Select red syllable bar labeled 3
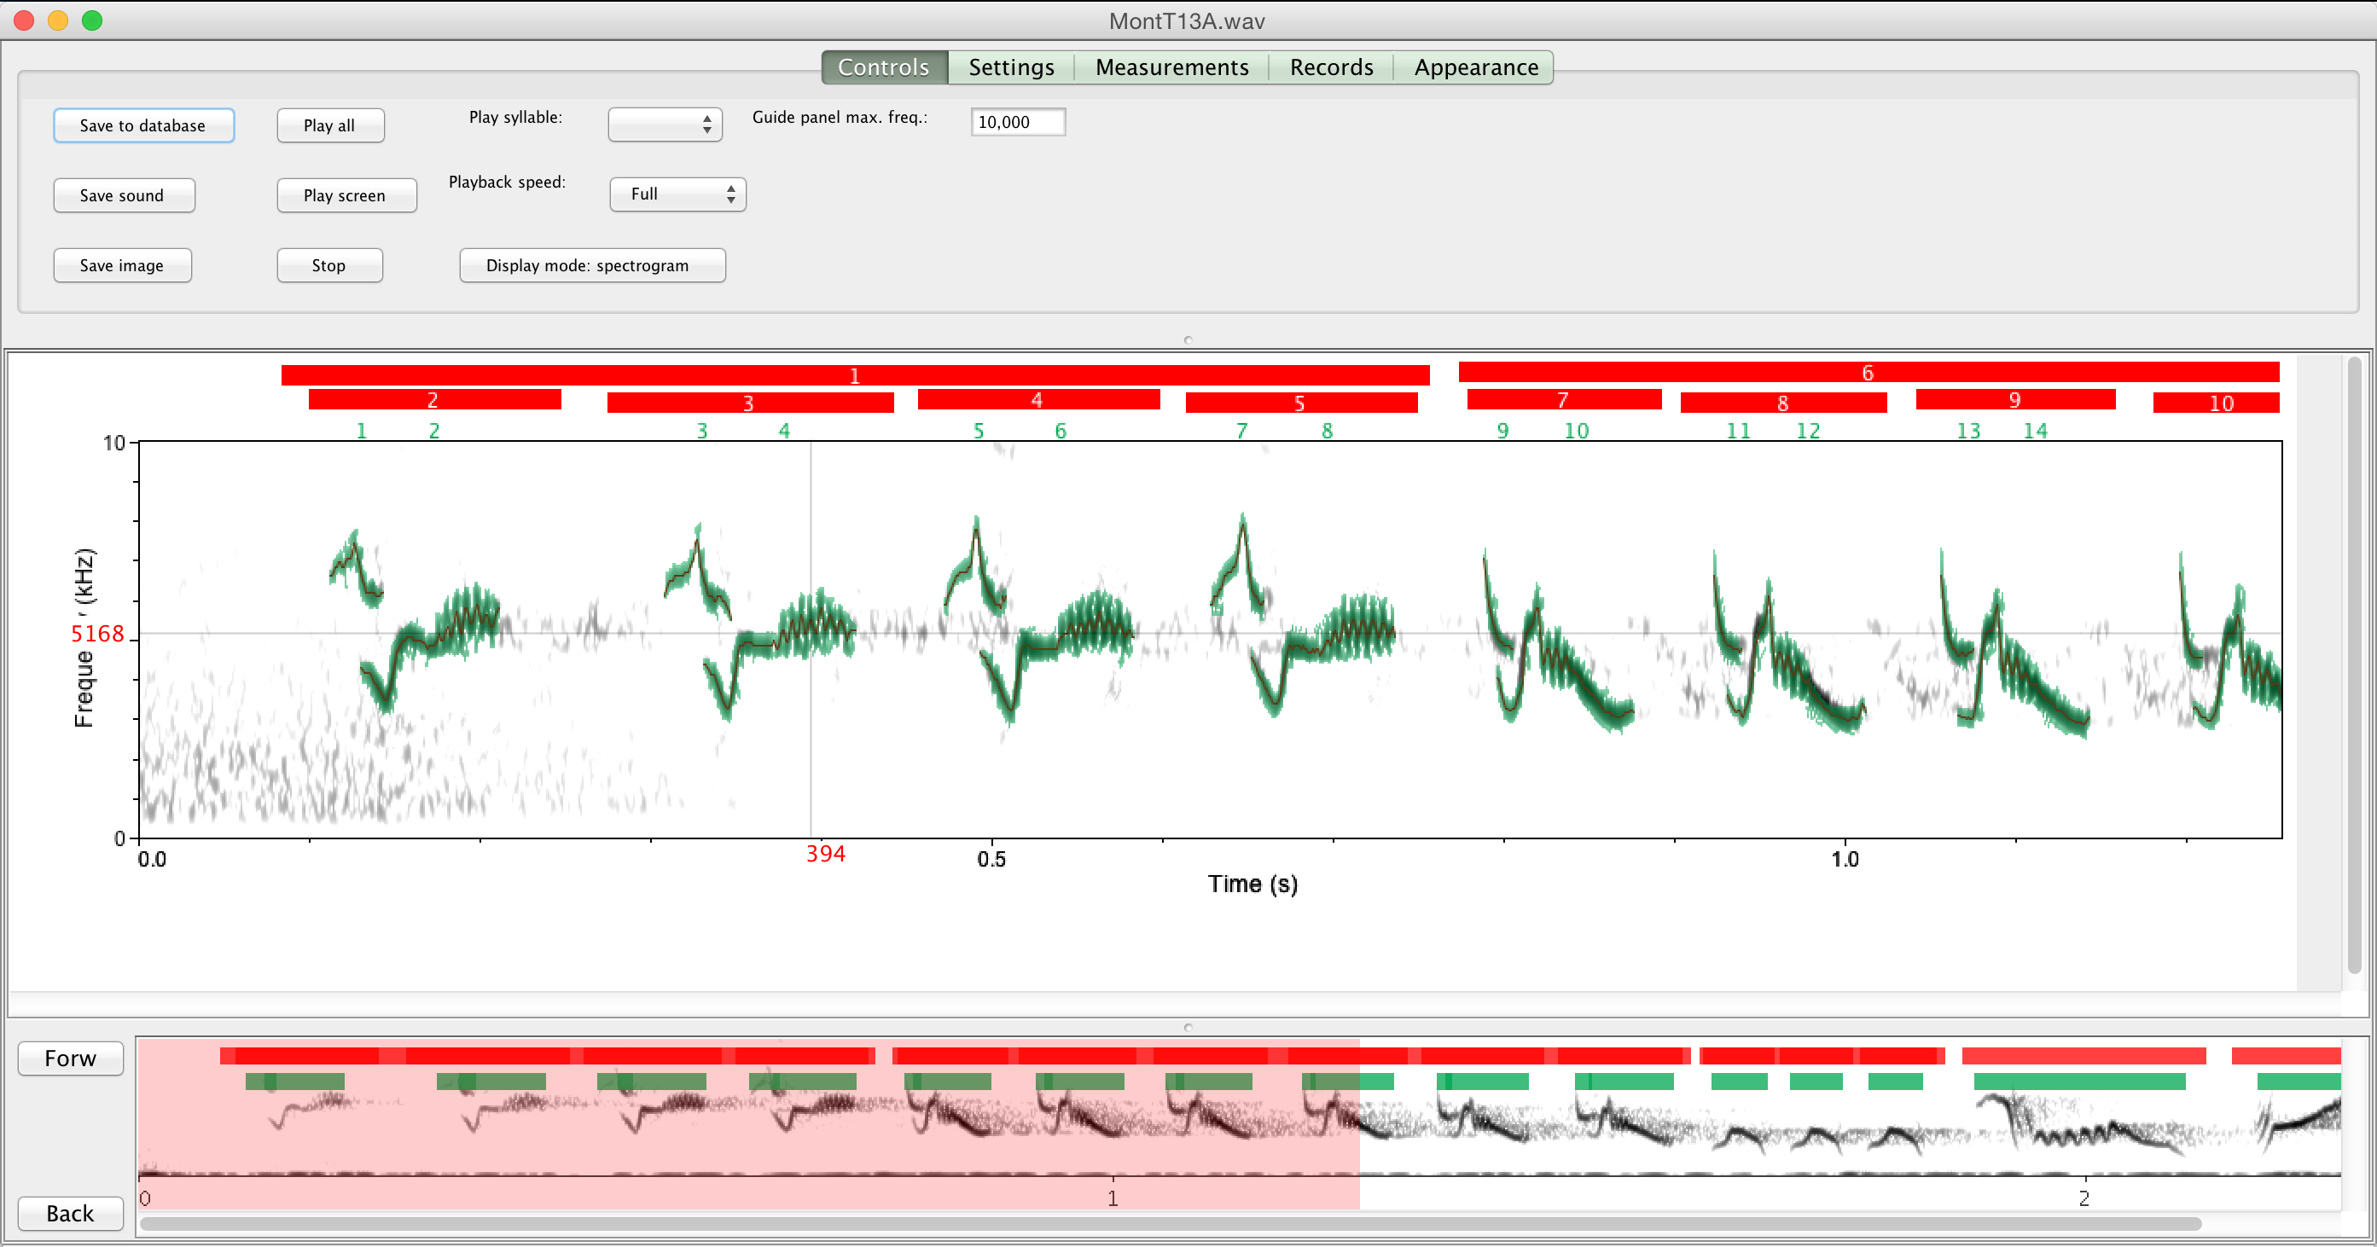Screen dimensions: 2377x1247 pyautogui.click(x=749, y=403)
